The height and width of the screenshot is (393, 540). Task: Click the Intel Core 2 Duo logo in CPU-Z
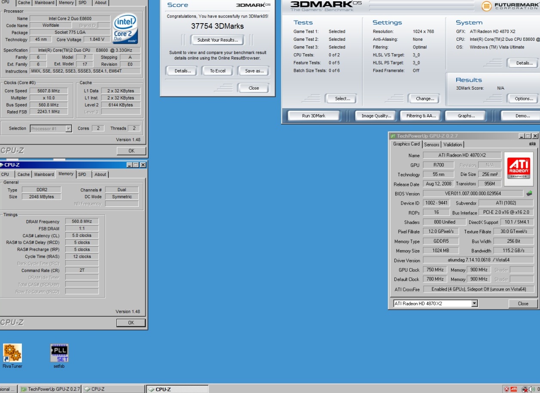point(125,28)
